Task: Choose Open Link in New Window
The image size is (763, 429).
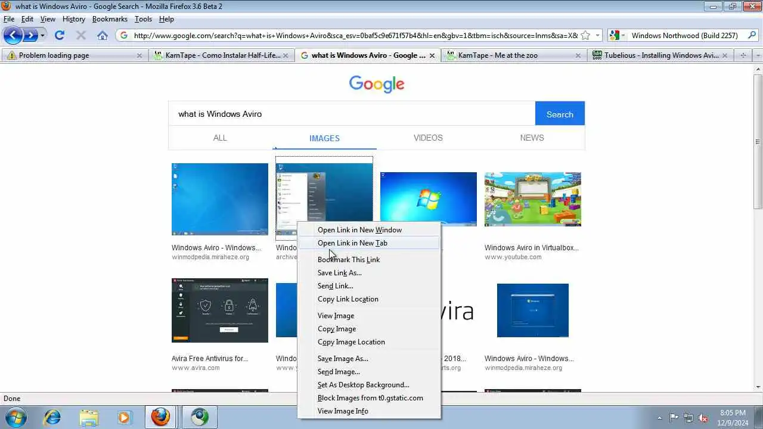Action: point(368,230)
